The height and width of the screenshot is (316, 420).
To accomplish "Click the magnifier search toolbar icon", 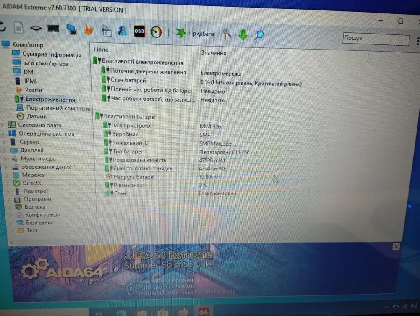I will click(x=259, y=35).
